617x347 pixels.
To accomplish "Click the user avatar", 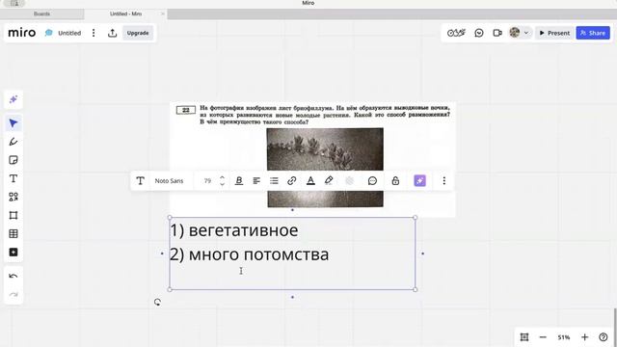I will point(515,33).
